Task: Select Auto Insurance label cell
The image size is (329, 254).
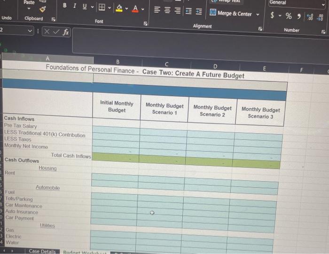Action: (22, 212)
